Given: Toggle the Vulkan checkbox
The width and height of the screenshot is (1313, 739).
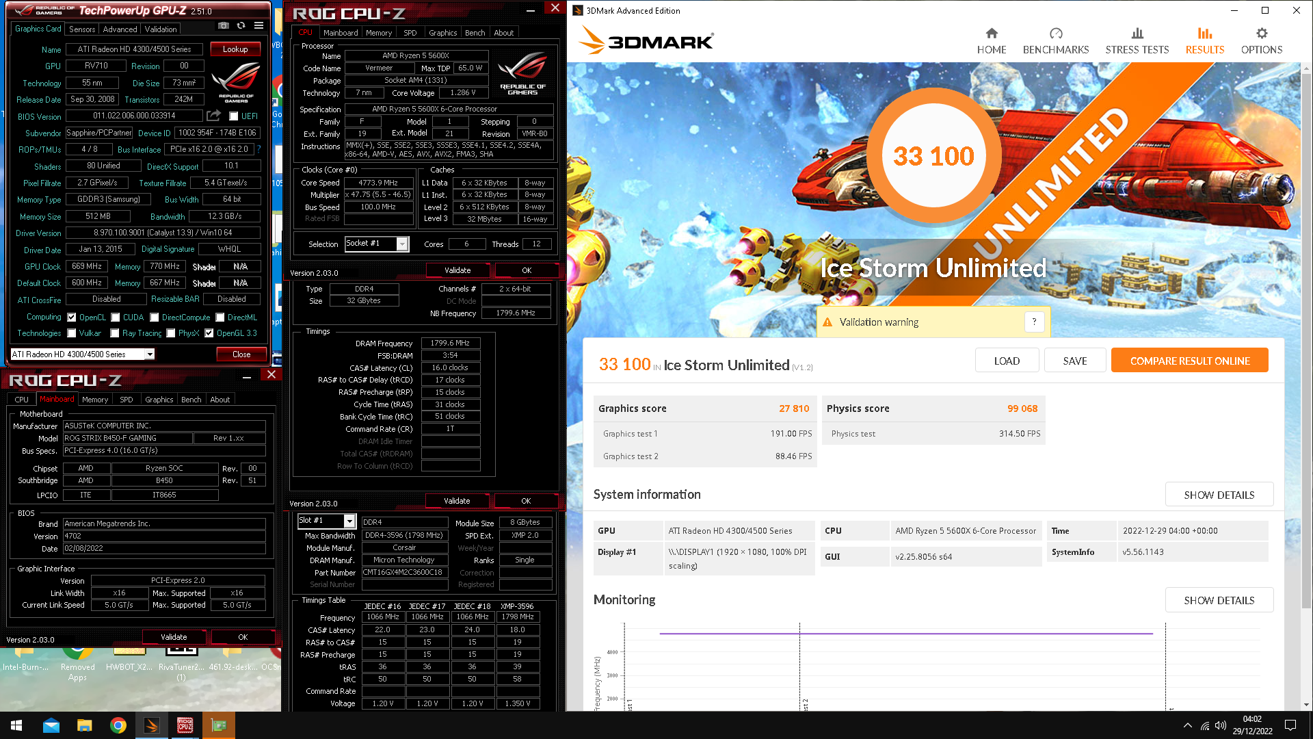Looking at the screenshot, I should pos(71,333).
